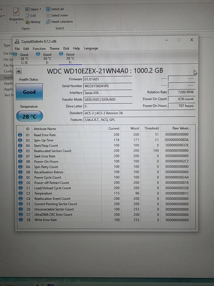This screenshot has height=286, width=214.
Task: Click the Raw Values column header
Action: tap(175, 128)
